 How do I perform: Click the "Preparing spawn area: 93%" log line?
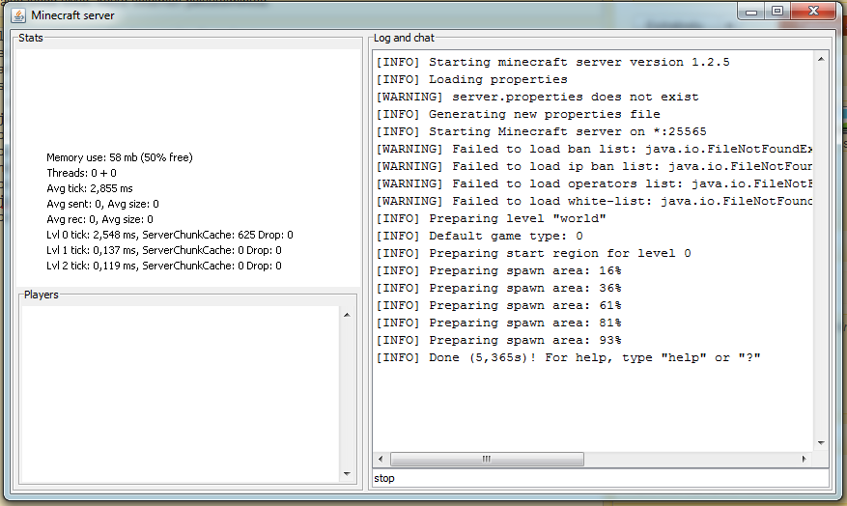coord(499,340)
